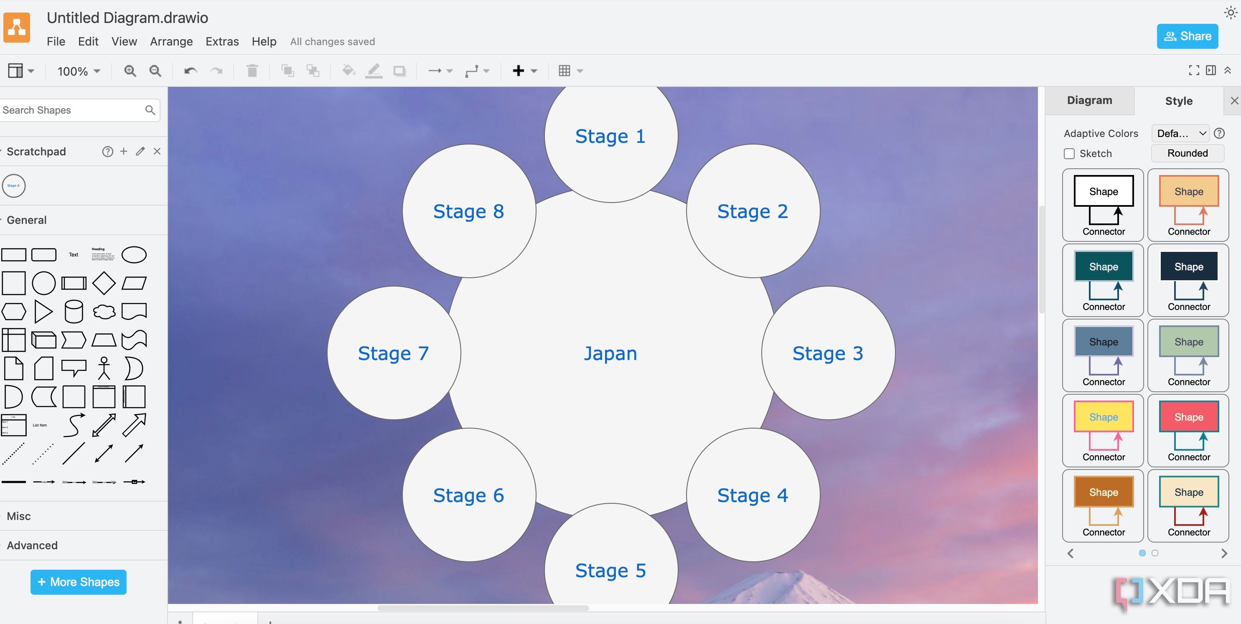The image size is (1241, 624).
Task: Open the View menu
Action: (x=122, y=41)
